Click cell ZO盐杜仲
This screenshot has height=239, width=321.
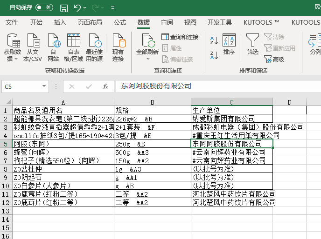(63, 169)
